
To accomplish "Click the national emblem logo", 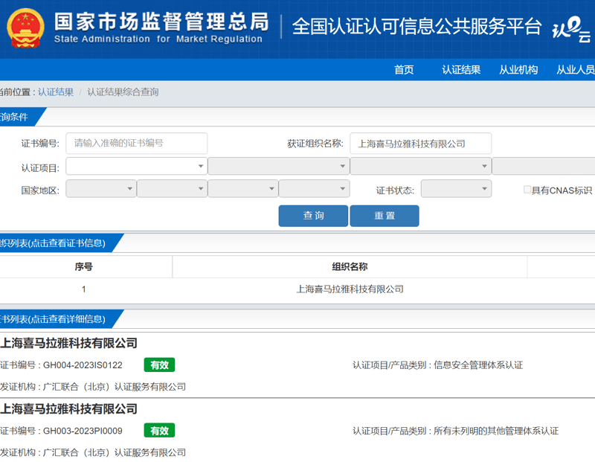I will [x=25, y=28].
